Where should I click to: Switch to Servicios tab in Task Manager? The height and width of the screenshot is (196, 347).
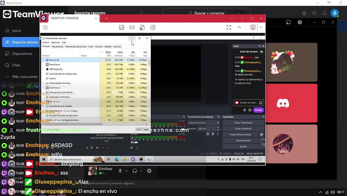point(117,47)
